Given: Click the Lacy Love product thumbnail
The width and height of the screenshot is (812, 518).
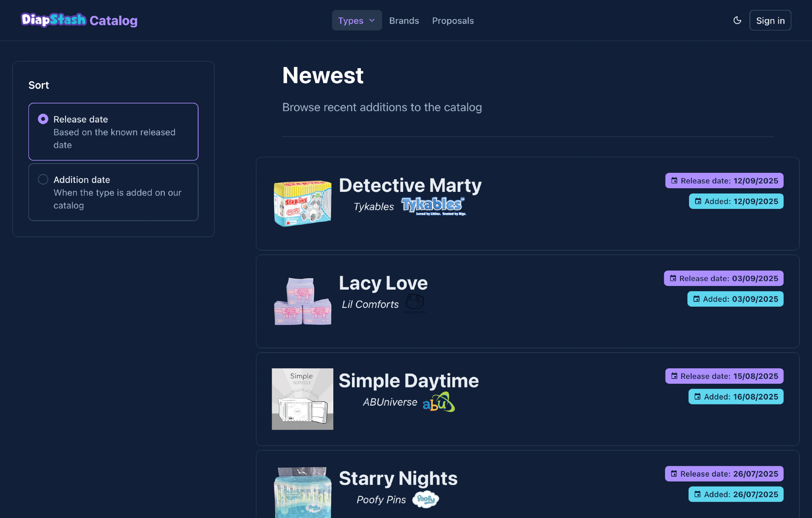Looking at the screenshot, I should coord(302,301).
